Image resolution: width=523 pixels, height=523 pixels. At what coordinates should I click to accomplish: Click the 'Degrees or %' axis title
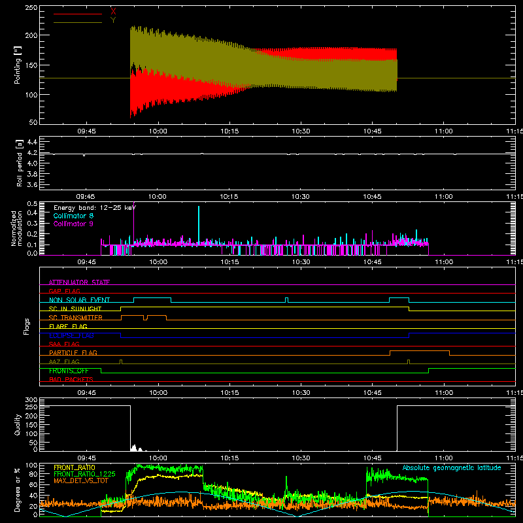point(18,490)
